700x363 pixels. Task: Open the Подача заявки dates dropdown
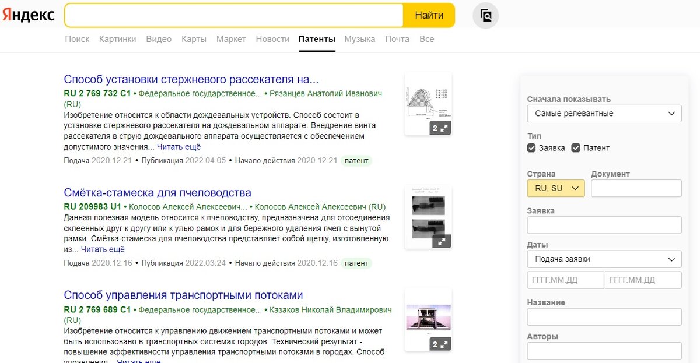604,259
